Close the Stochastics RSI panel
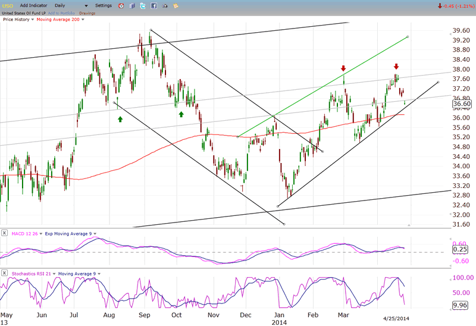The image size is (476, 326). coord(4,273)
